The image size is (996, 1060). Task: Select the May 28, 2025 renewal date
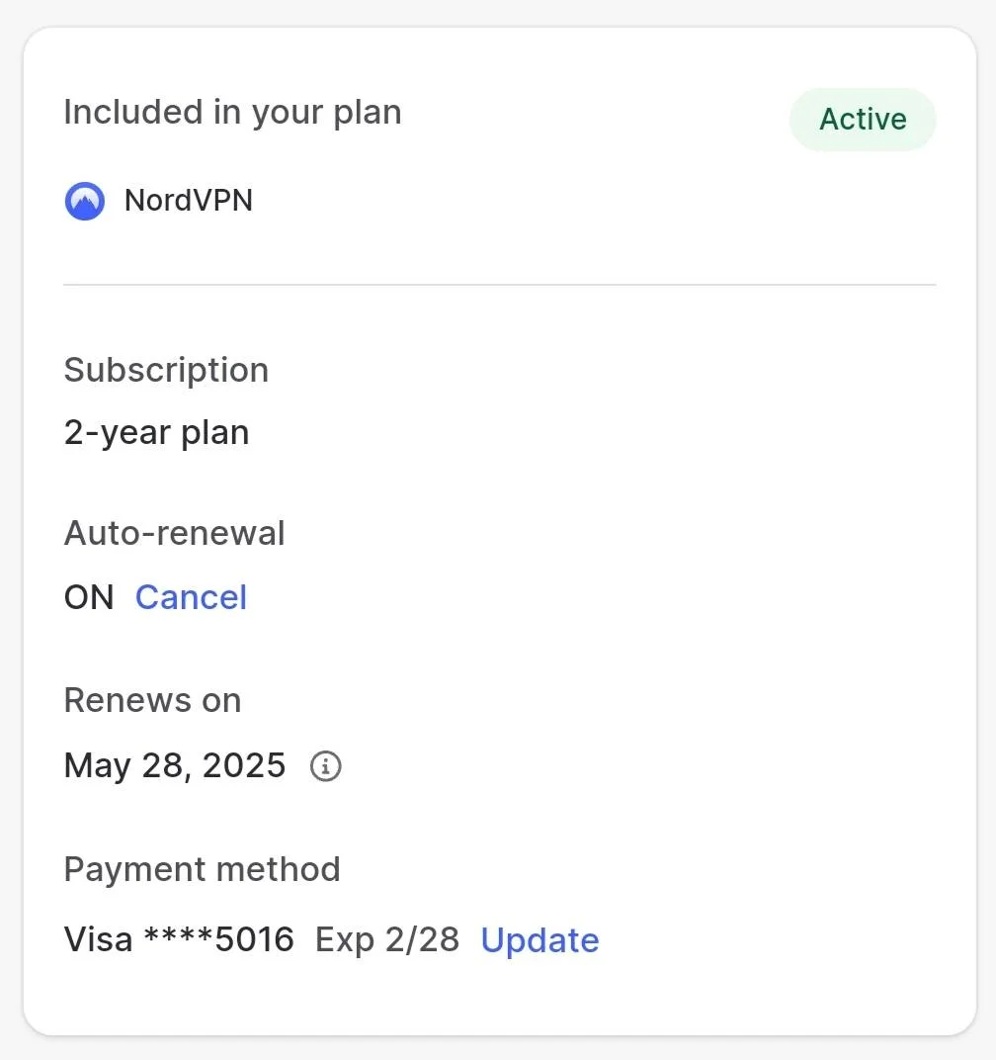point(175,766)
